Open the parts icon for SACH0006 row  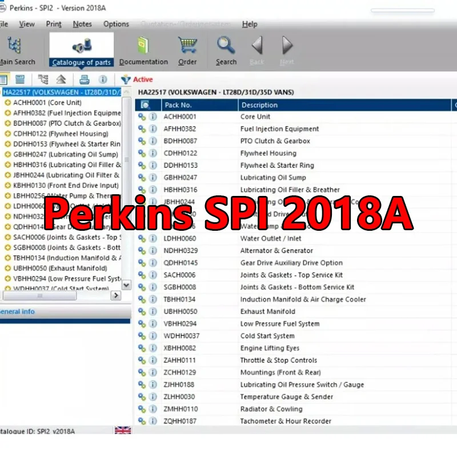(142, 275)
